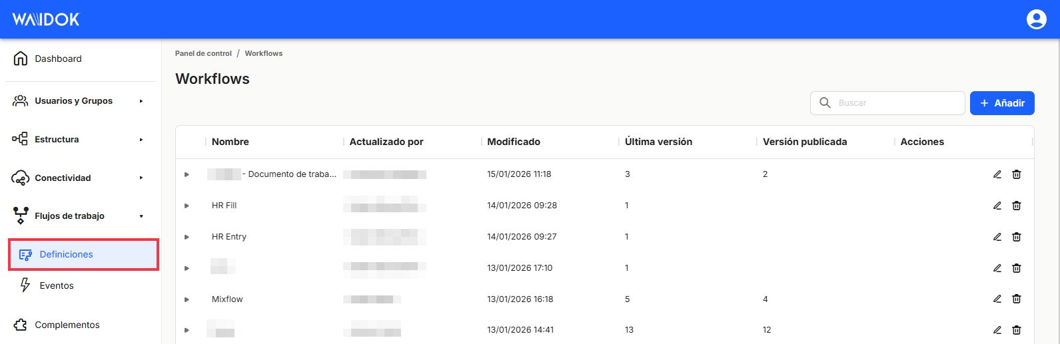This screenshot has width=1060, height=344.
Task: Click the Dashboard home icon
Action: coord(21,59)
